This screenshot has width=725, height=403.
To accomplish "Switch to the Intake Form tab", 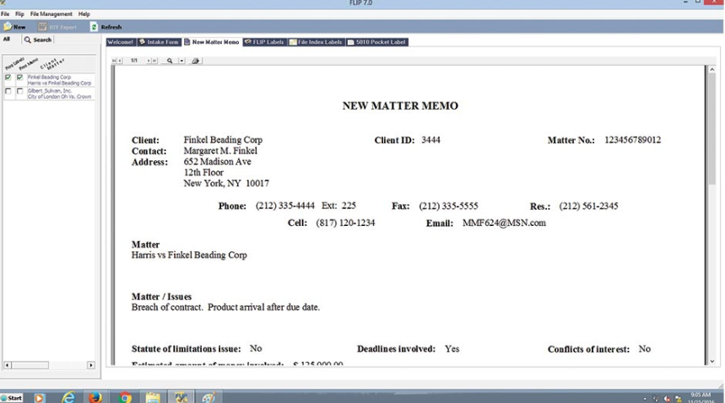I will 159,42.
